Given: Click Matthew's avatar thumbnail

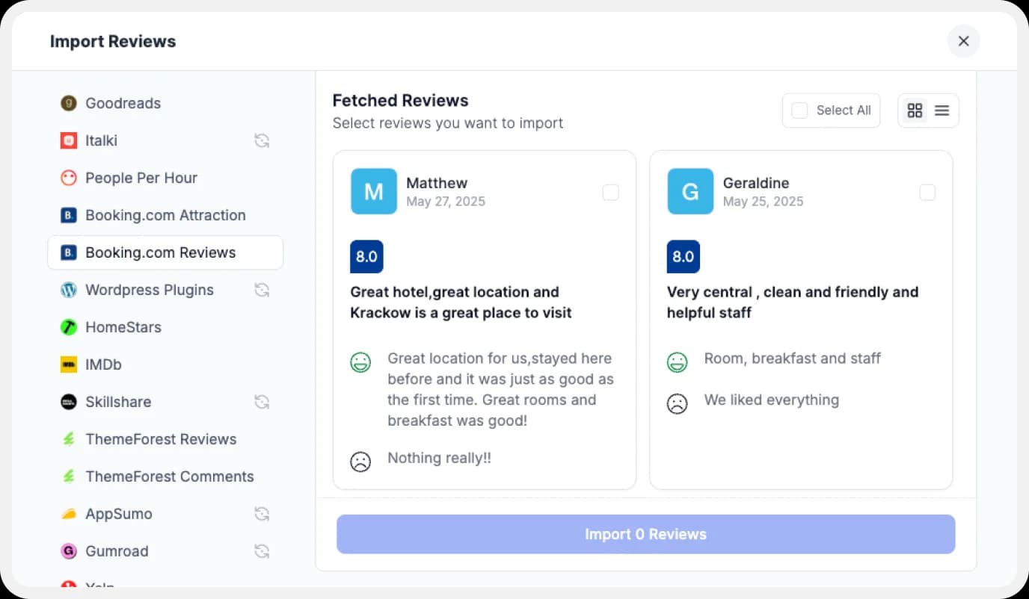Looking at the screenshot, I should [x=373, y=191].
